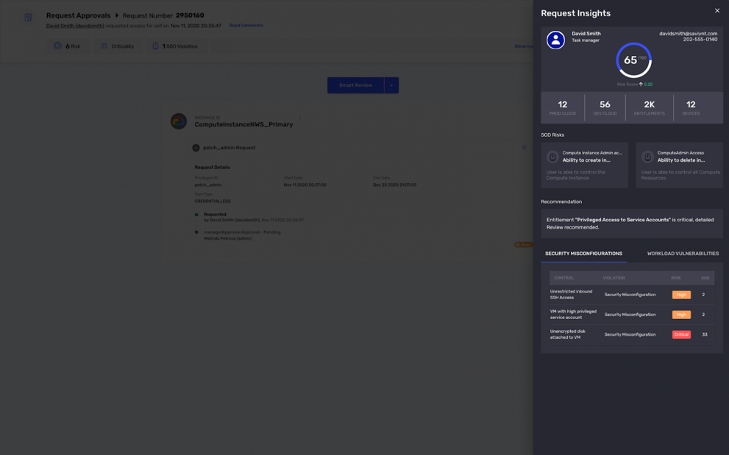The height and width of the screenshot is (455, 729).
Task: Click David Smith's profile avatar icon
Action: point(555,40)
